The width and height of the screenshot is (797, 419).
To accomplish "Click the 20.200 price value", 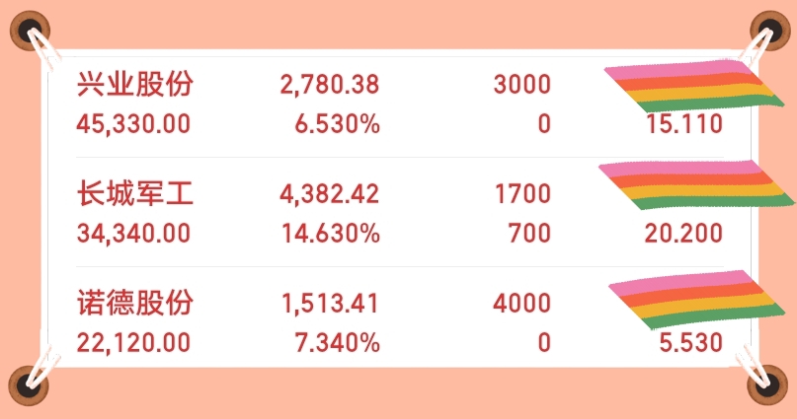I will click(683, 234).
